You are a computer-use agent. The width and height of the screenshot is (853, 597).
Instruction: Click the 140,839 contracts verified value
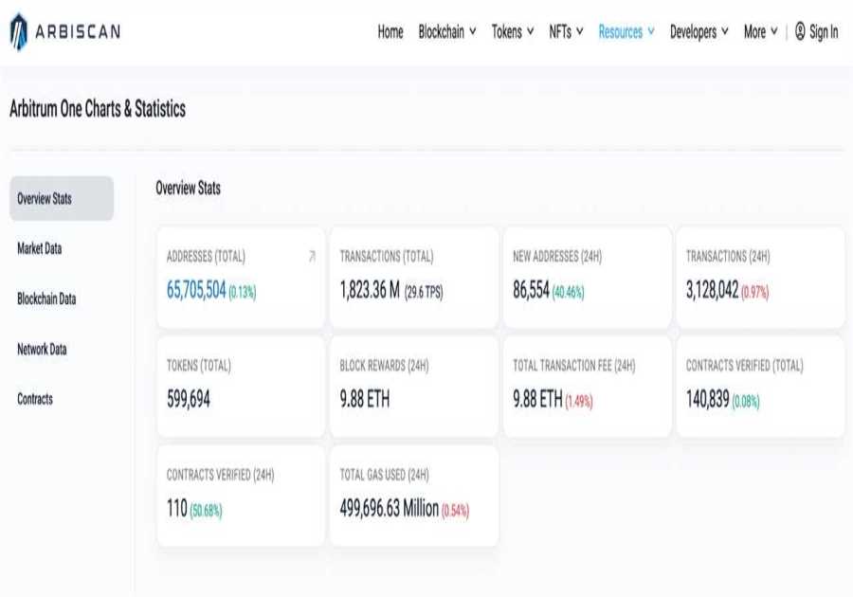pos(707,399)
